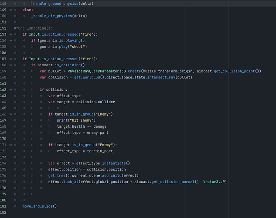
Task: Click line number 152 in gutter
Action: pos(3,28)
